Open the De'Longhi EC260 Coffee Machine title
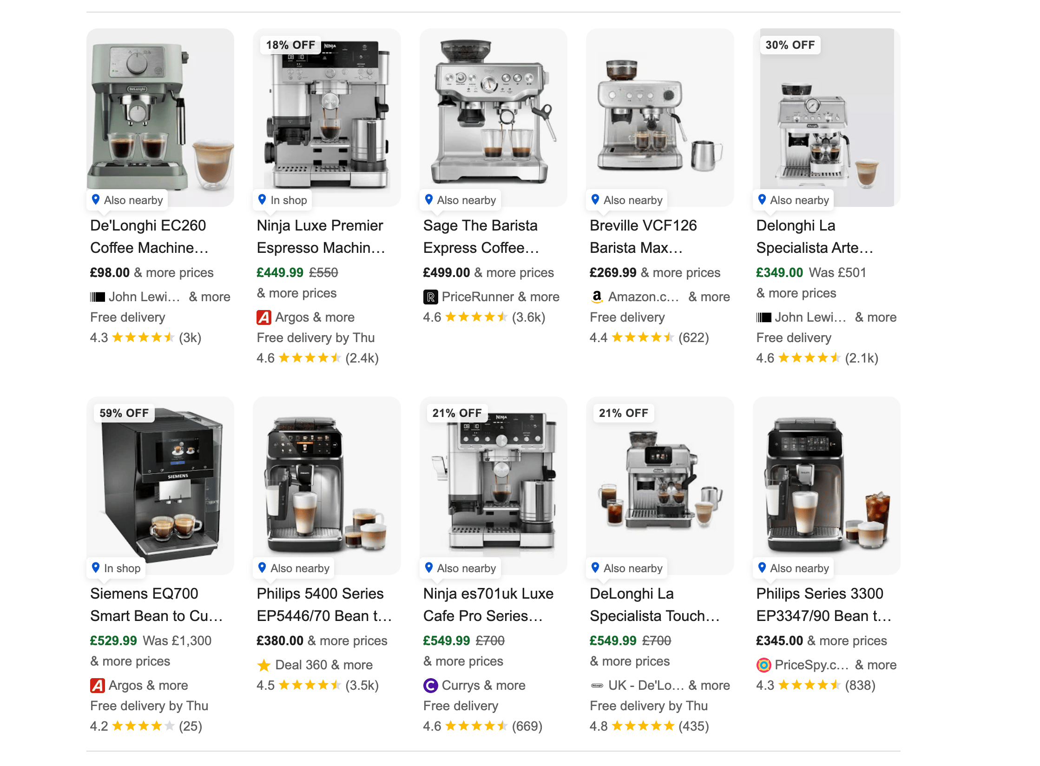This screenshot has height=766, width=1040. pos(150,237)
